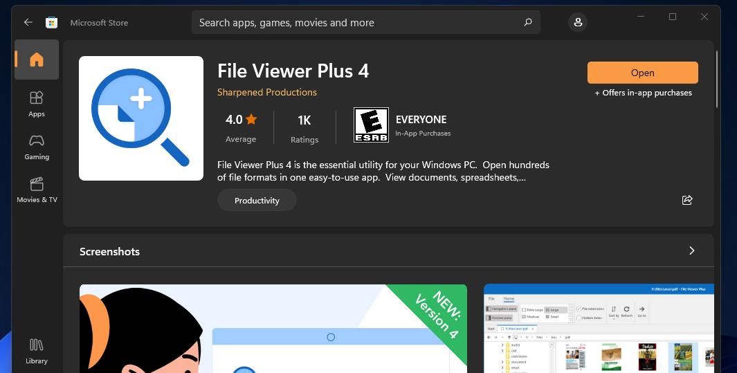Expand Screenshots section with chevron
Screen dimensions: 737x373
pos(691,251)
